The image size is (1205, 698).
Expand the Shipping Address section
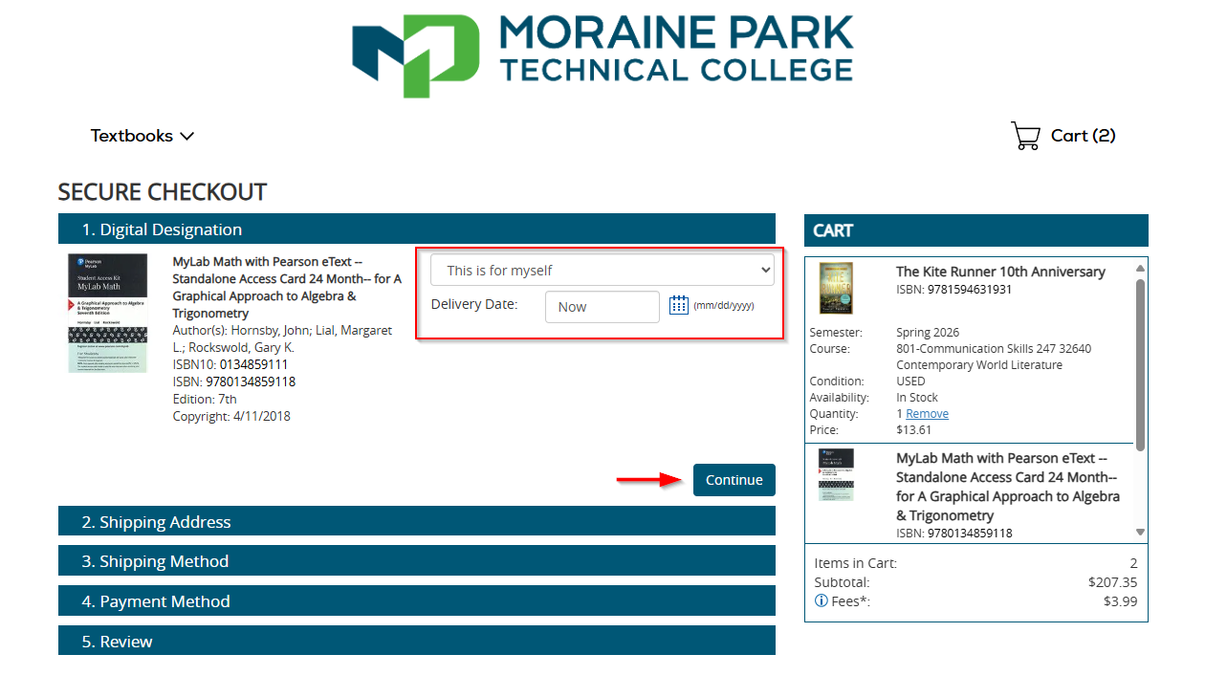point(416,522)
